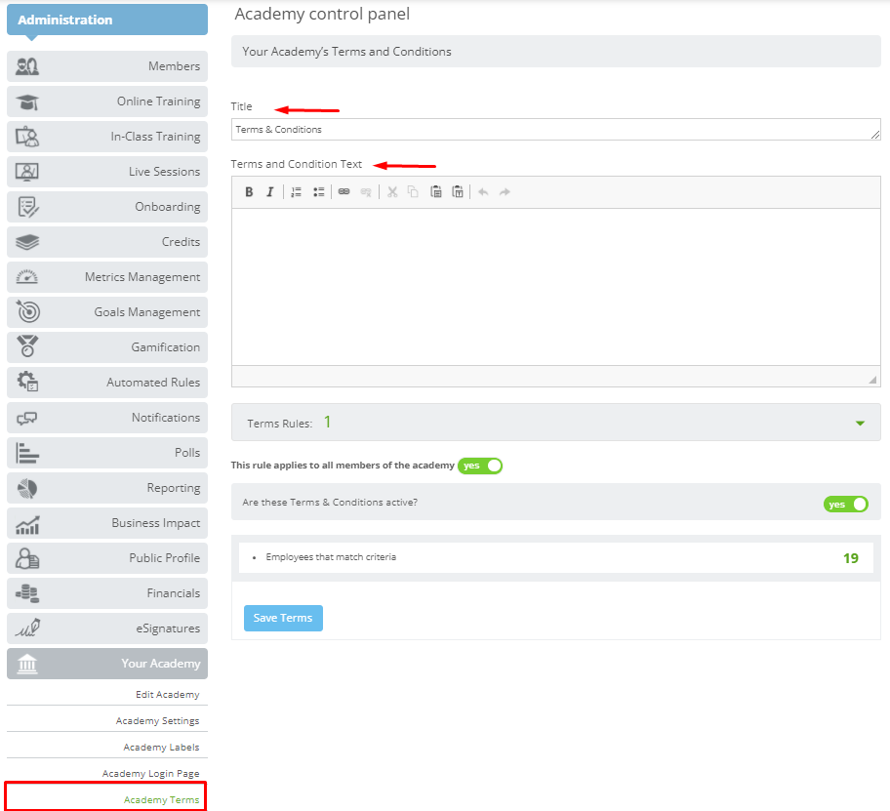The width and height of the screenshot is (890, 811).
Task: Click the In-Class Training sidebar icon
Action: click(x=27, y=137)
